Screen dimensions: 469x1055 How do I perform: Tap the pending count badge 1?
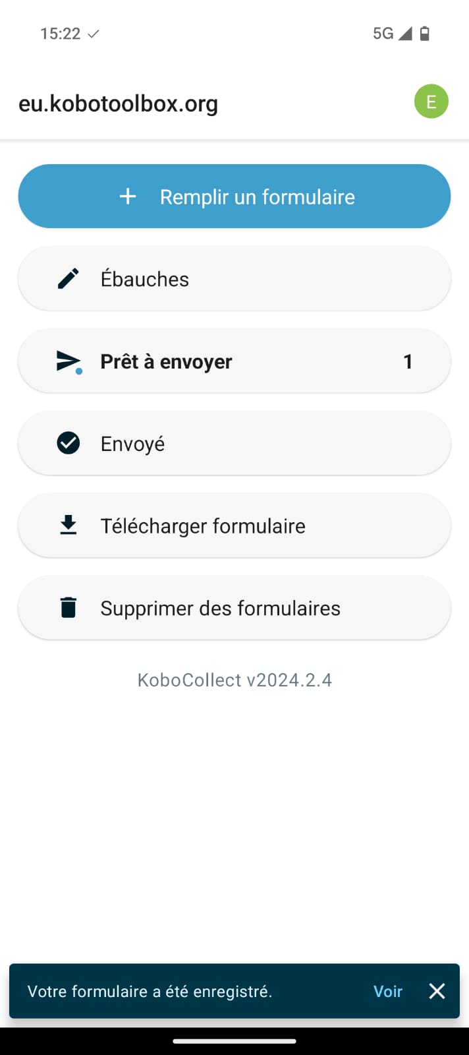pos(408,361)
